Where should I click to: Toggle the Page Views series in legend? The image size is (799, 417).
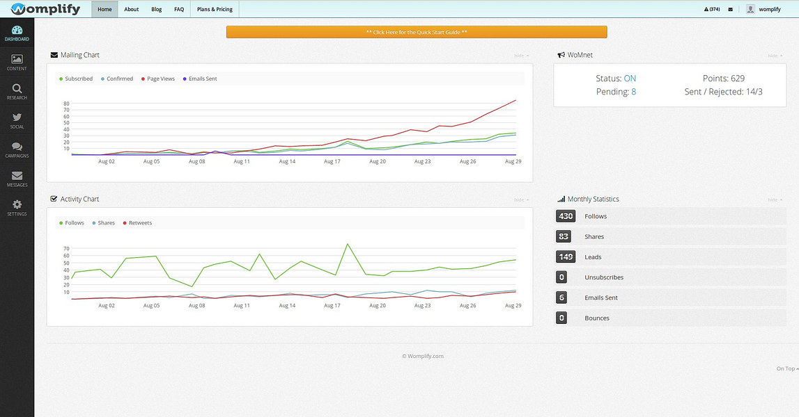tap(158, 79)
